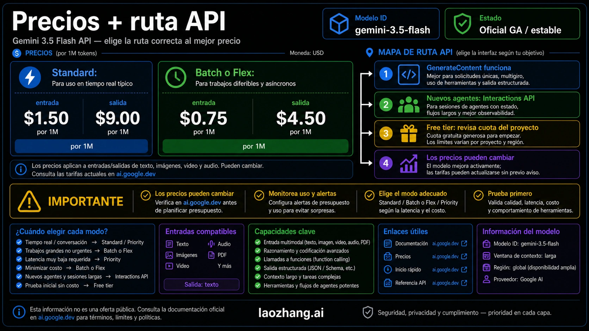Screen dimensions: 589x331
Task: Click the people group Interactions API icon
Action: pos(409,104)
